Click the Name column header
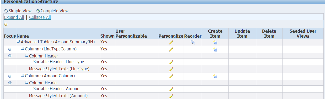325x99 pixels. click(x=23, y=36)
